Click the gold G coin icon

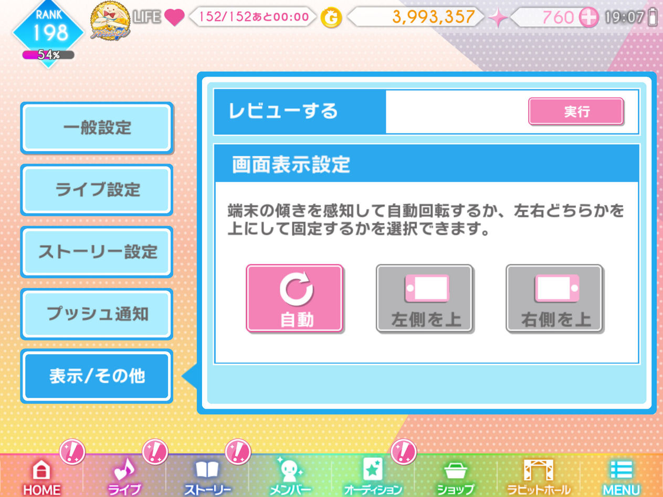[331, 18]
